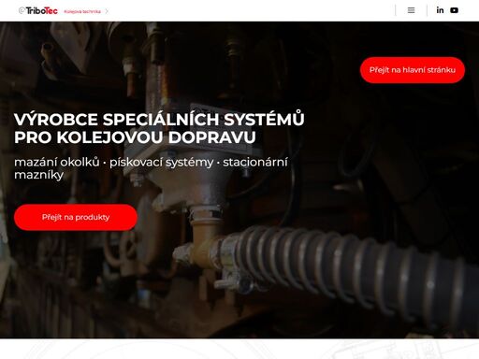Expand the chevron after Kolejová technika
479x359 pixels.
point(107,11)
